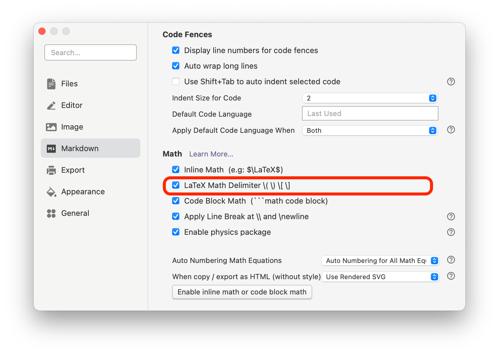Disable Display line numbers for code fences
This screenshot has height=355, width=499.
(176, 50)
